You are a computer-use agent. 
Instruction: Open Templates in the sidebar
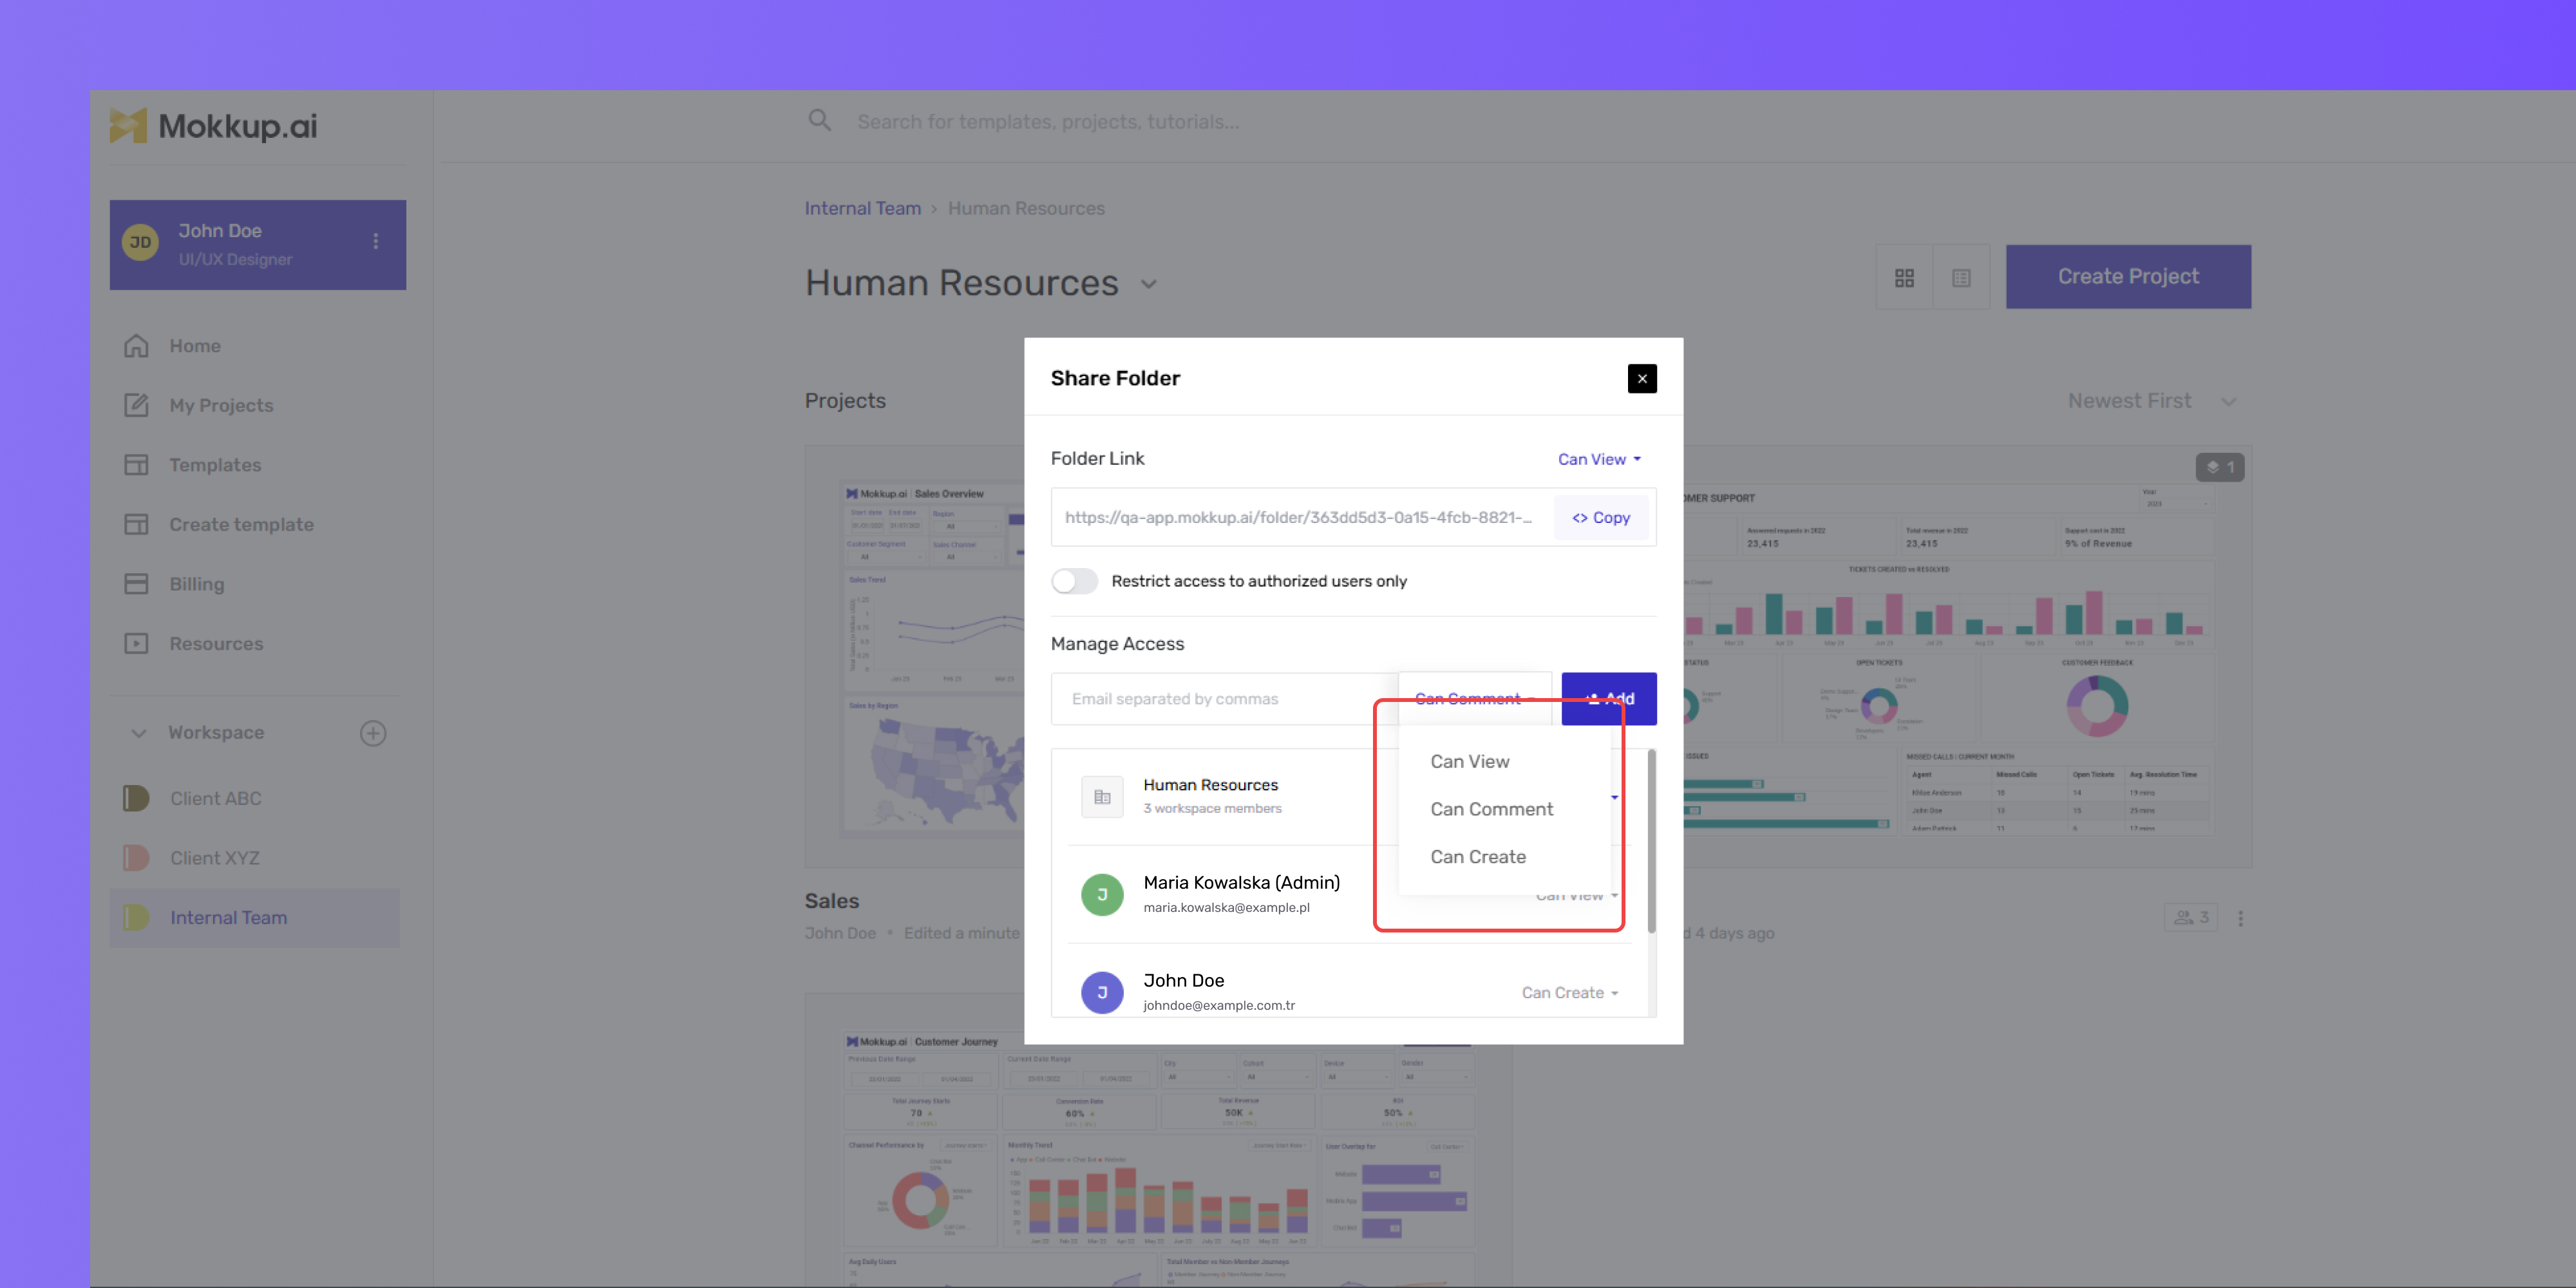(x=192, y=465)
